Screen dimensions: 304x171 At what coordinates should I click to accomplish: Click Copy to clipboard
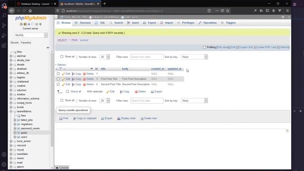pyautogui.click(x=85, y=118)
